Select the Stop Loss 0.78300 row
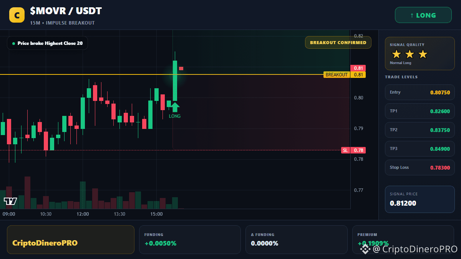Viewport: 461px width, 259px height. 420,167
